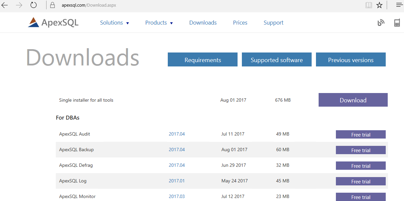Open version 2017.01 link for ApexSQL Log
Screen dimensions: 404x201
(177, 181)
